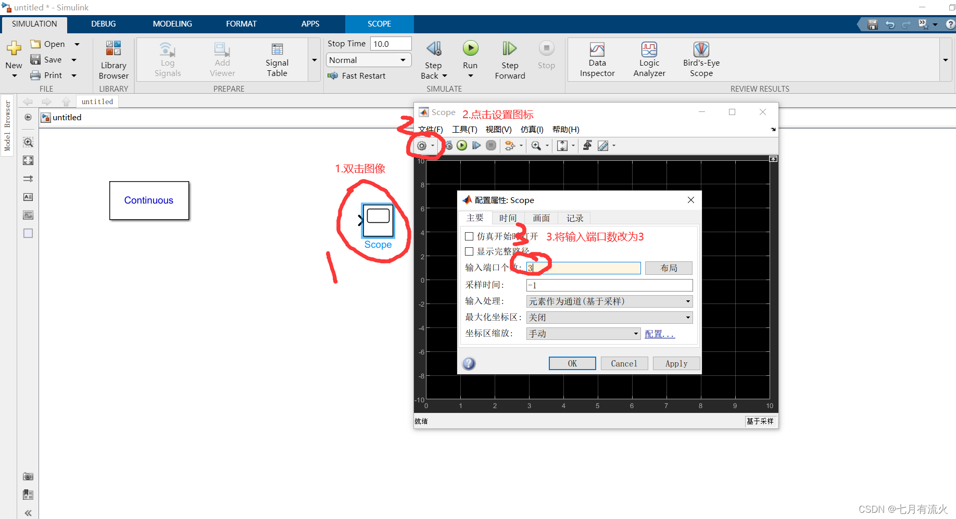Image resolution: width=956 pixels, height=519 pixels.
Task: Click the New model icon
Action: [x=14, y=48]
